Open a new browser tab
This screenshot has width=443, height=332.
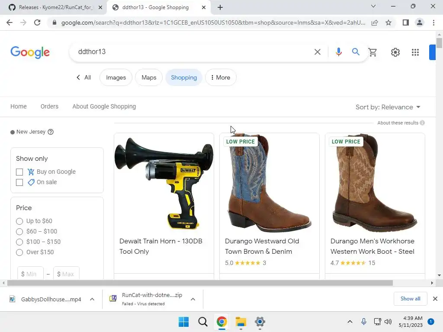pos(220,7)
